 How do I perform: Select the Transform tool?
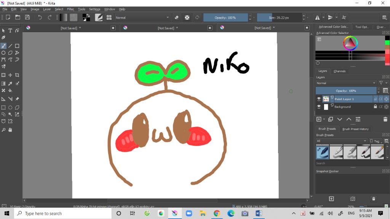(x=3, y=75)
